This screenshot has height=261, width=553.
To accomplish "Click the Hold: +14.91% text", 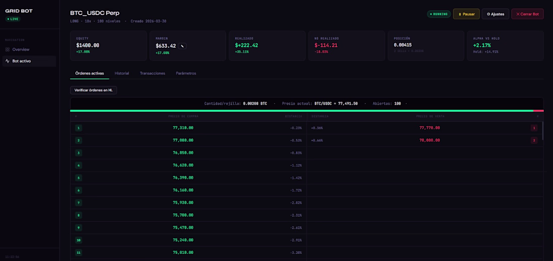I will pyautogui.click(x=485, y=52).
